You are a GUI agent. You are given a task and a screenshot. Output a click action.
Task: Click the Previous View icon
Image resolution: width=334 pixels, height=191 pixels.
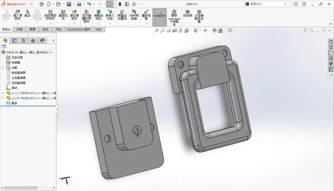point(169,30)
